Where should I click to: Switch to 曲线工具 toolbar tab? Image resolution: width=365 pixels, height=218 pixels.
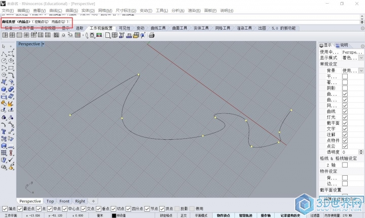coord(158,28)
